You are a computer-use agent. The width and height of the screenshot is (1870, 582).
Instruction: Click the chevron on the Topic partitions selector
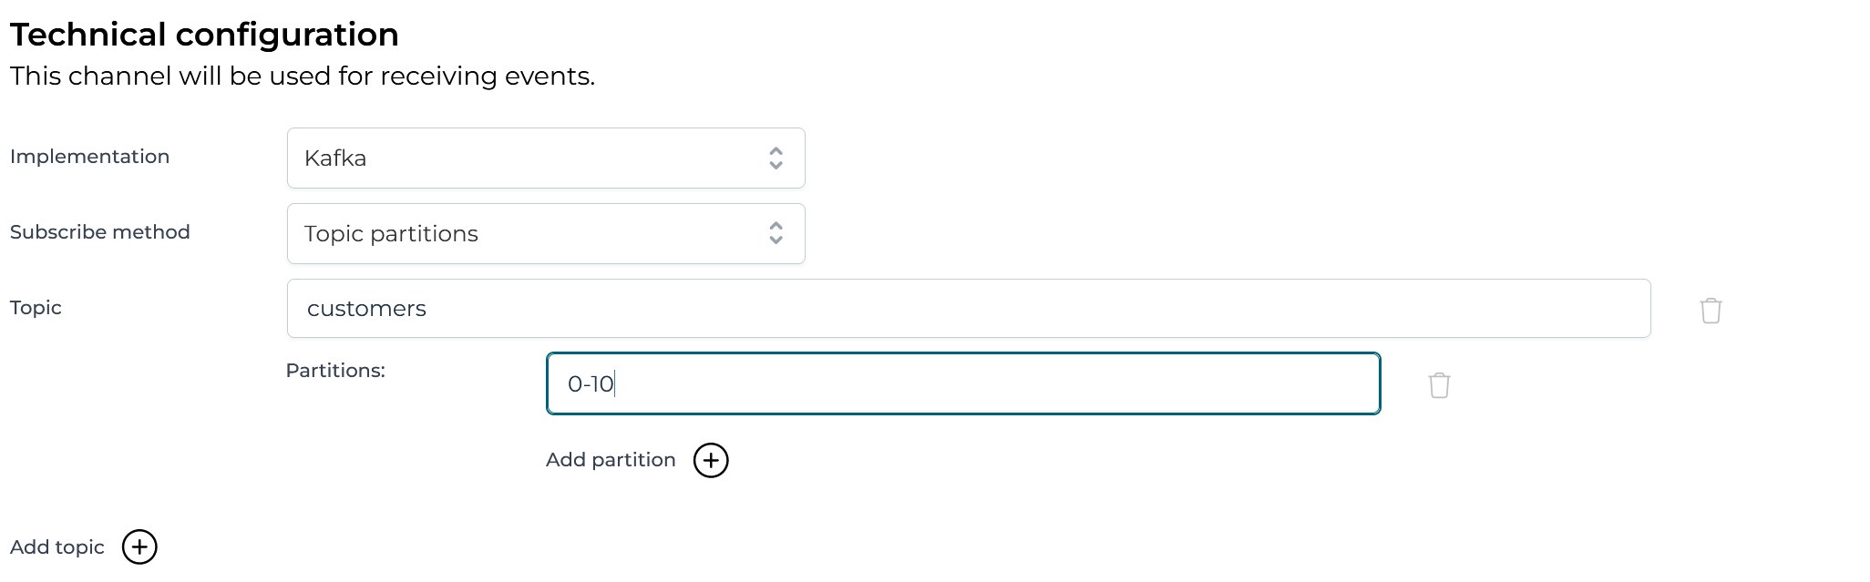click(x=776, y=233)
